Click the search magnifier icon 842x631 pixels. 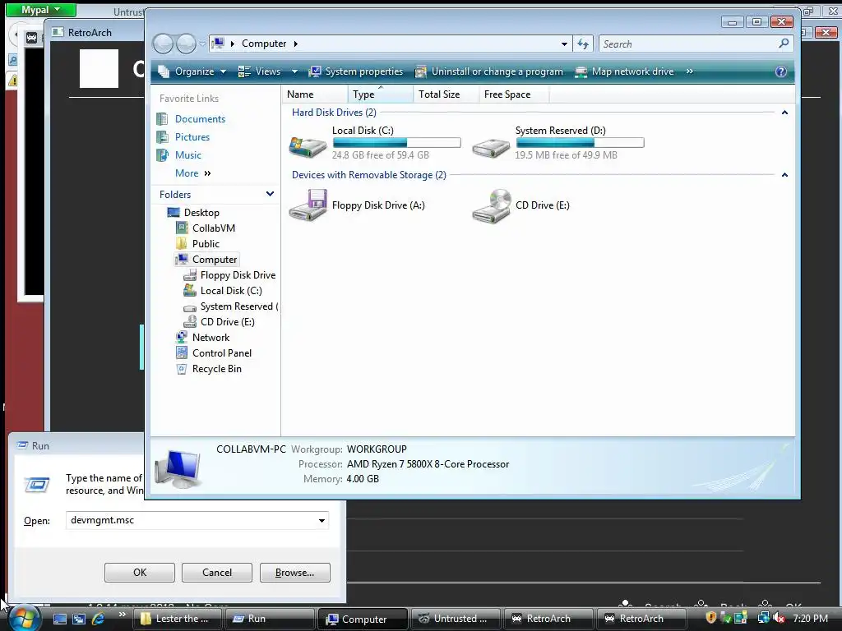pos(784,44)
